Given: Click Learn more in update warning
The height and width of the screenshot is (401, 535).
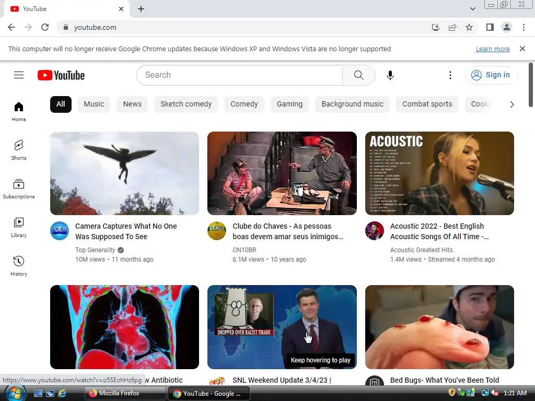Looking at the screenshot, I should [493, 49].
